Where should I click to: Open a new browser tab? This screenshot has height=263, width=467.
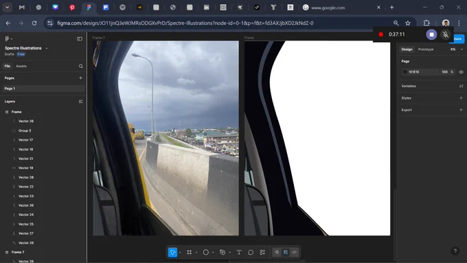[392, 8]
